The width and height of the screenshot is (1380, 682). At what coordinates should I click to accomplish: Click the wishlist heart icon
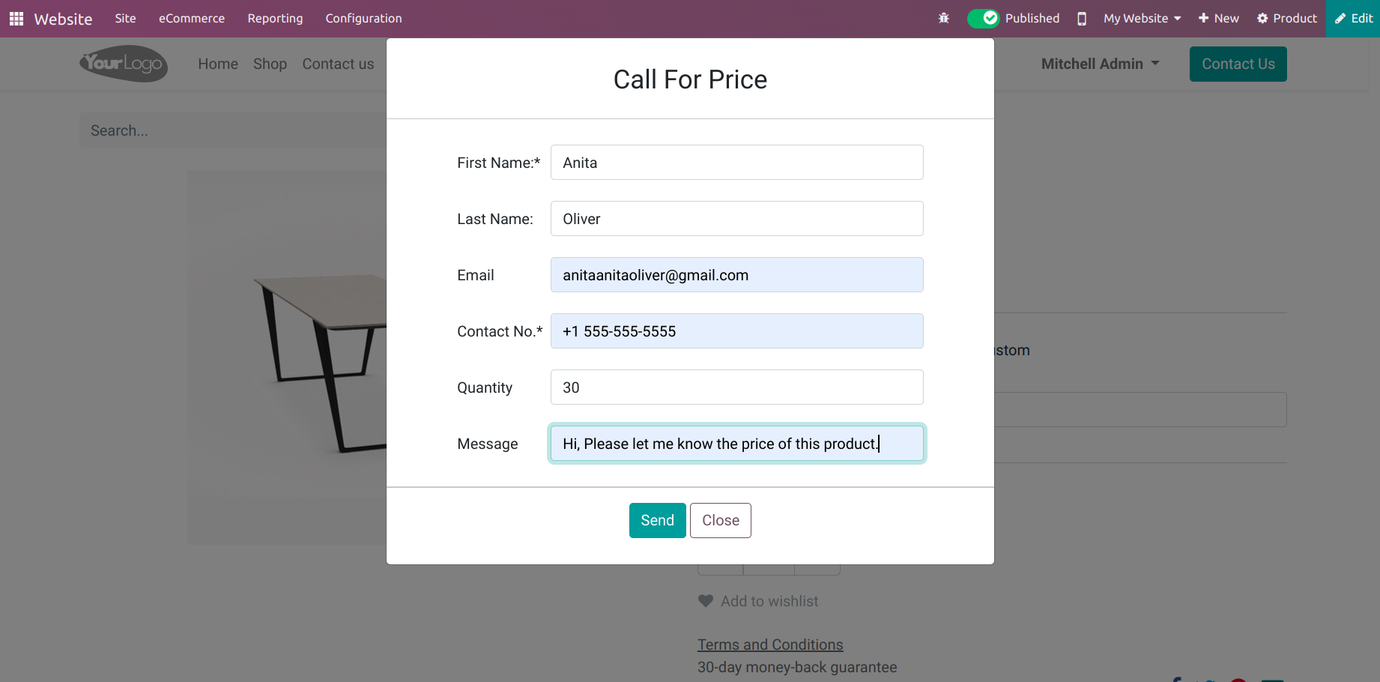tap(706, 601)
